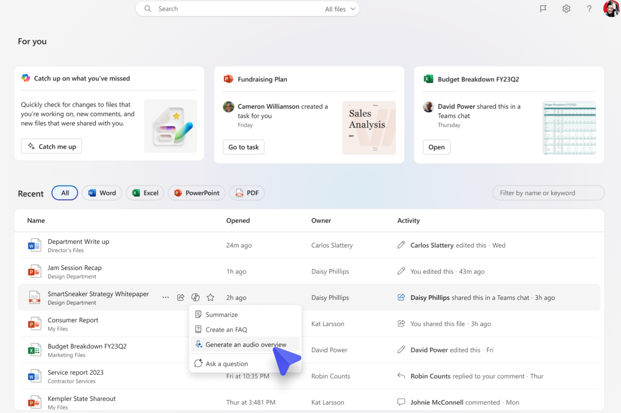Open your profile picture menu
Viewport: 621px width, 413px height.
coord(612,8)
